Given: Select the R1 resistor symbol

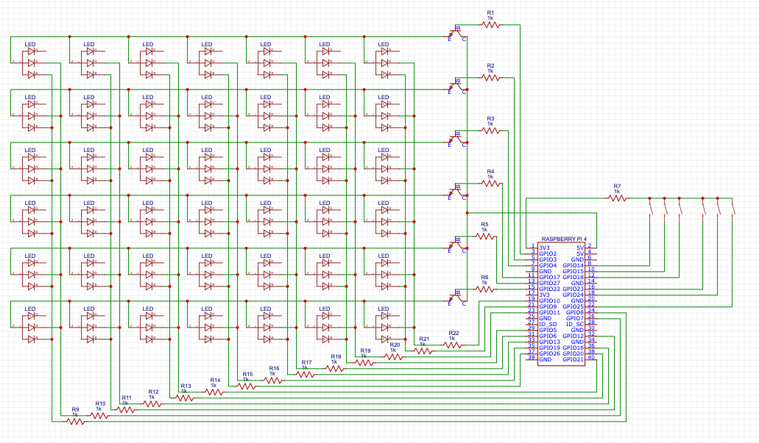Looking at the screenshot, I should [491, 24].
